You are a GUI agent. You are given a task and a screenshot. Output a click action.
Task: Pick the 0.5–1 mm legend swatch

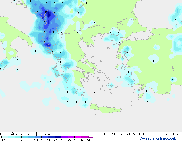(x=11, y=137)
